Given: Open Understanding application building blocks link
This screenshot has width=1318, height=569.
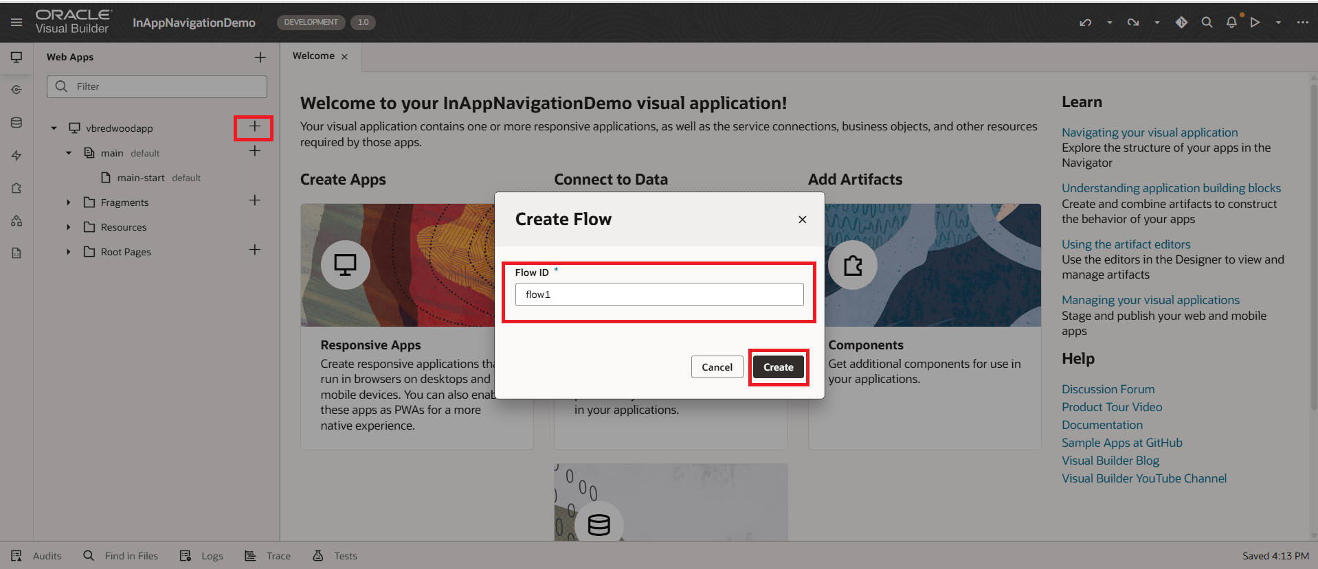Looking at the screenshot, I should (x=1171, y=188).
